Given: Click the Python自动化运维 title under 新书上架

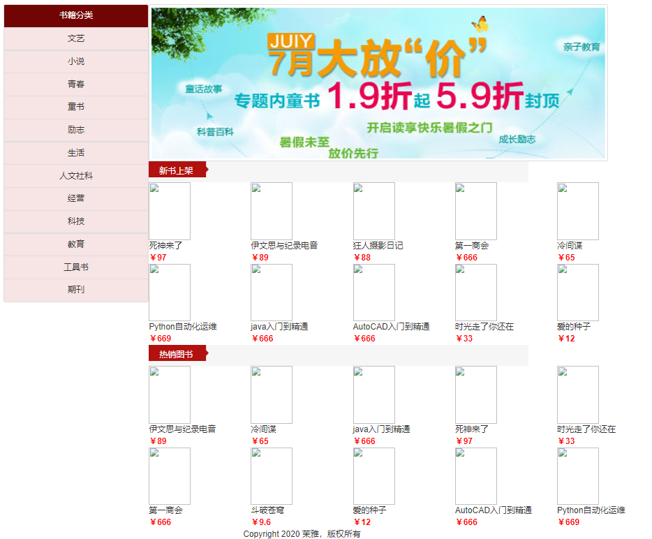Looking at the screenshot, I should (x=182, y=327).
